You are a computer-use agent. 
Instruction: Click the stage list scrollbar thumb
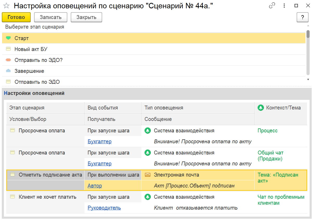pos(308,34)
